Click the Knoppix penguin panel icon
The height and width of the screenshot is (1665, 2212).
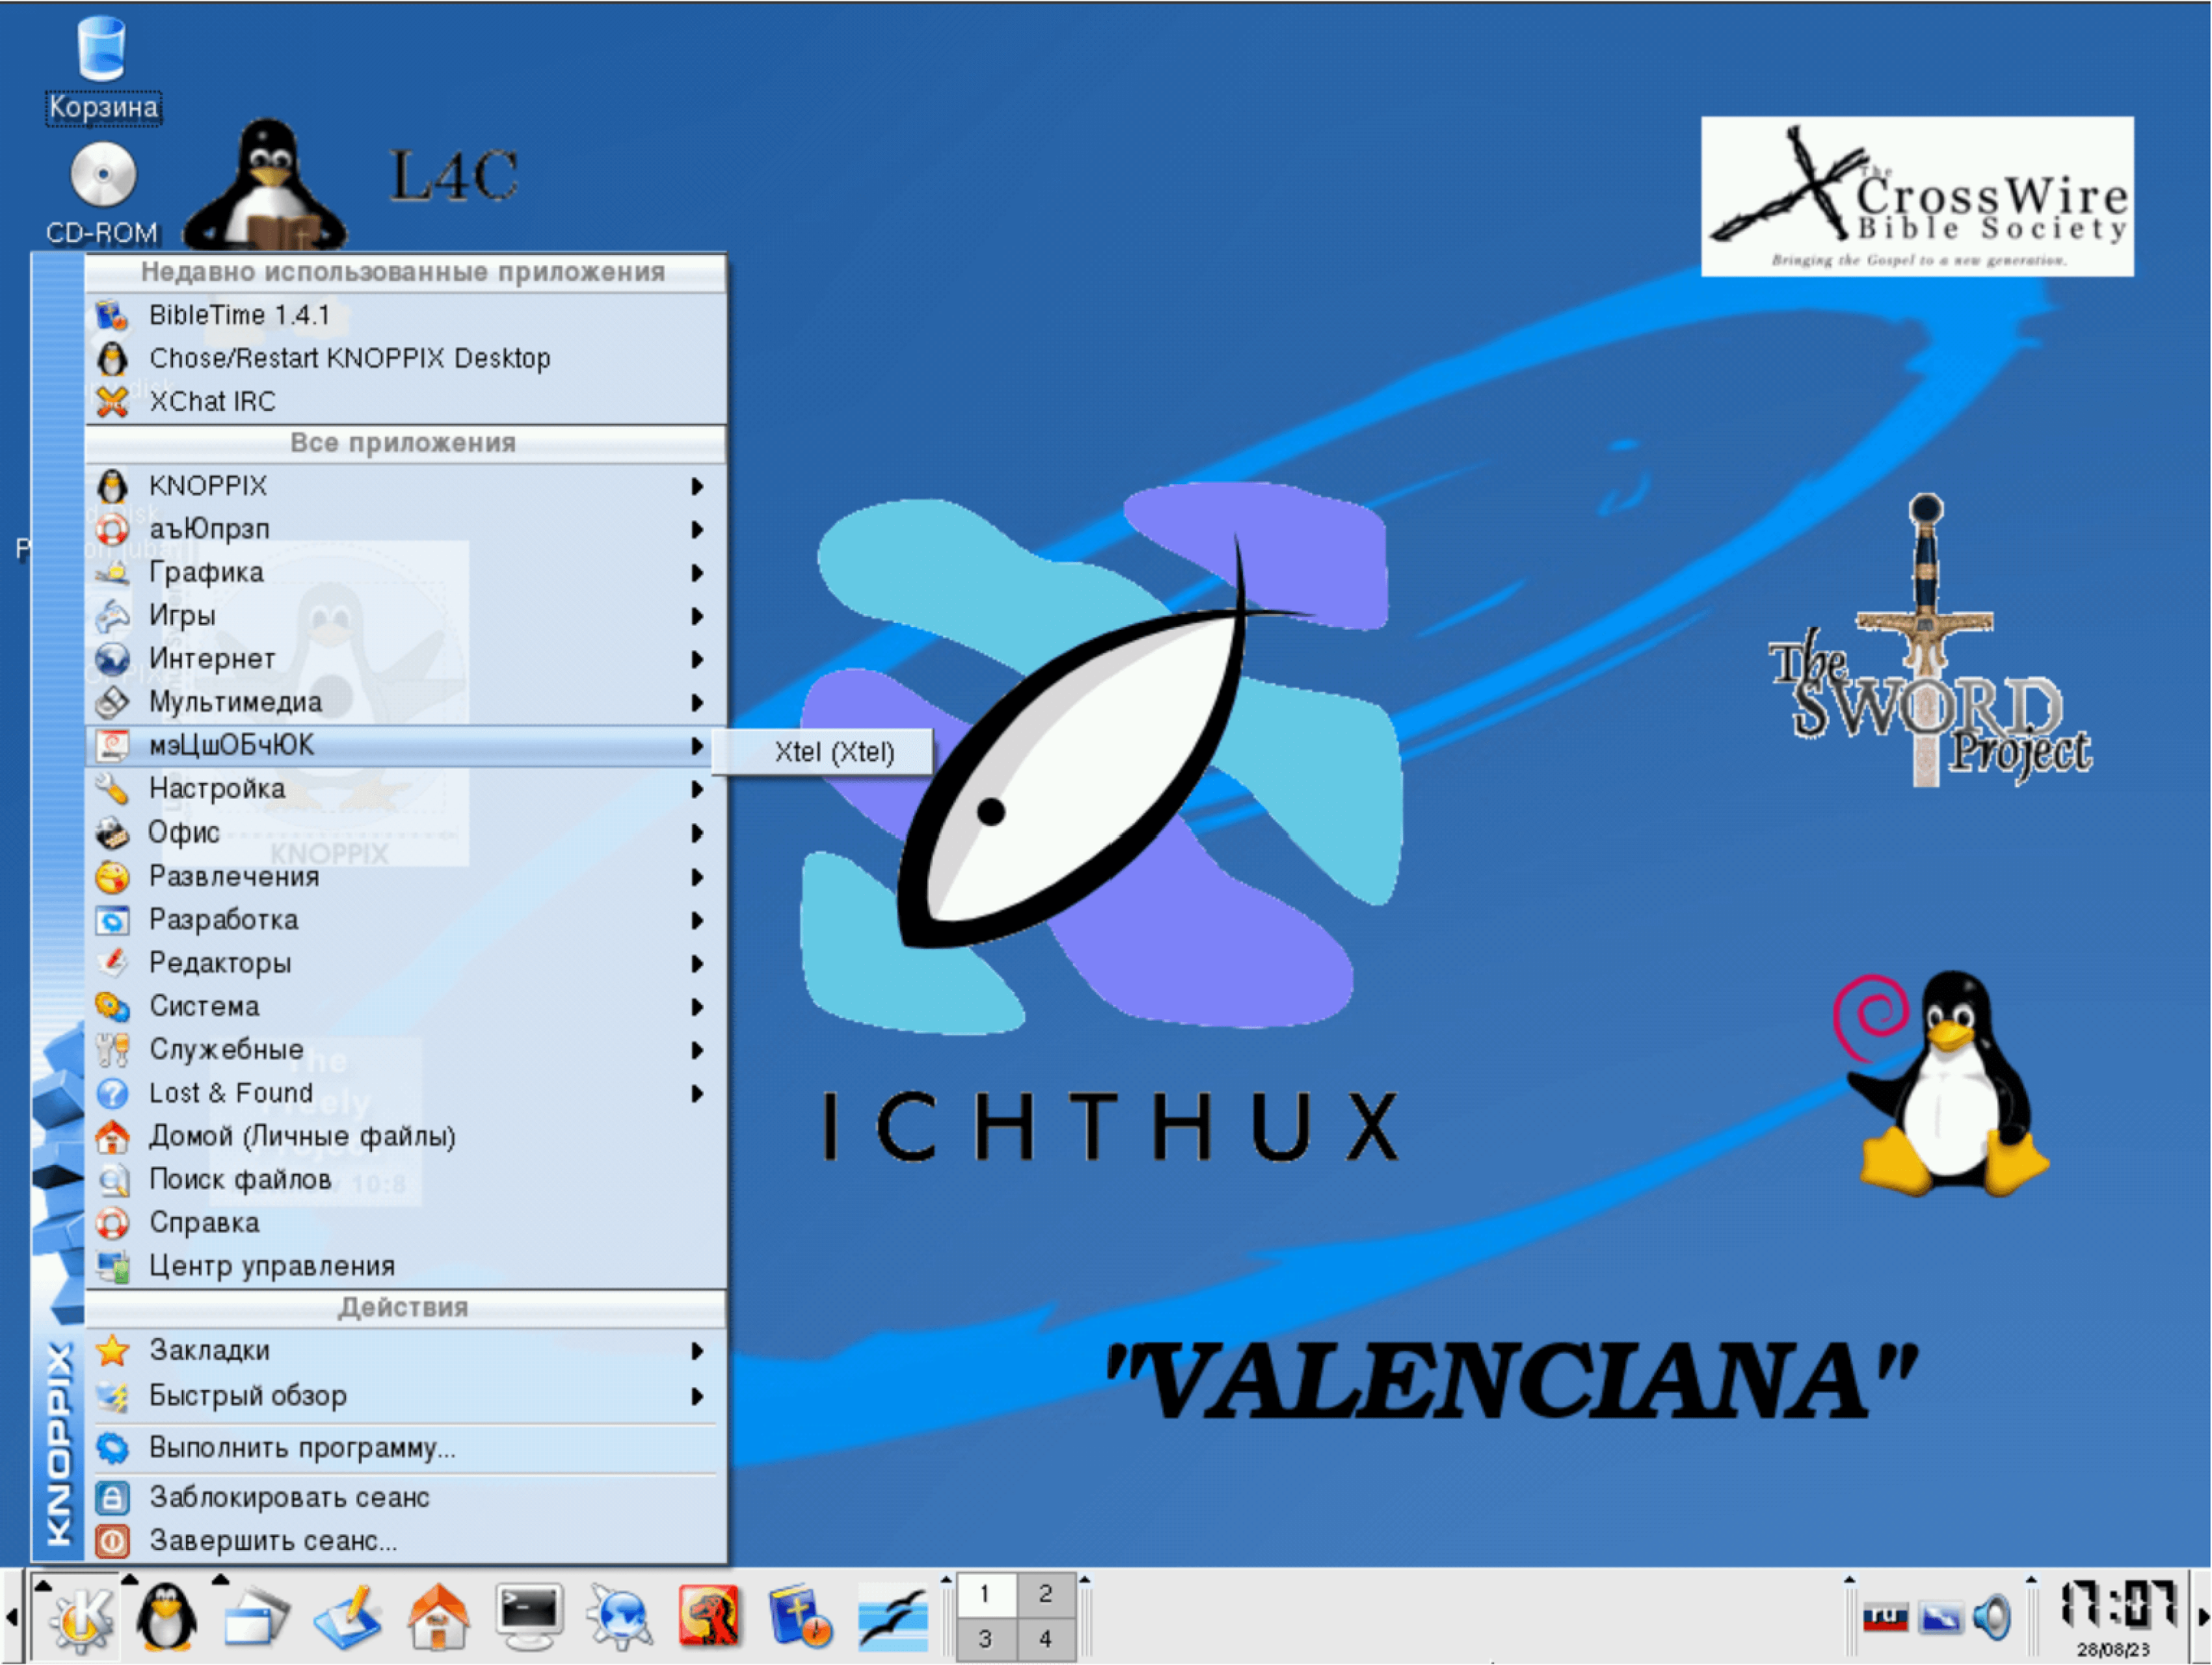click(166, 1617)
